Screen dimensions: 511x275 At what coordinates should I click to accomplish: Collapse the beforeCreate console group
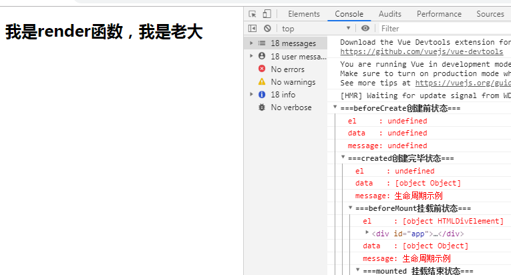tap(335, 107)
